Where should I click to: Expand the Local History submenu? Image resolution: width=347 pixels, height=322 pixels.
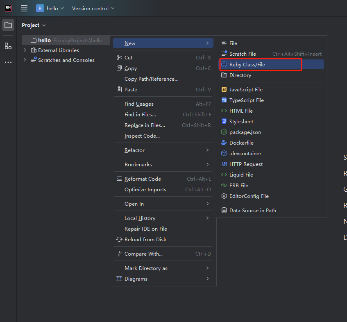point(163,218)
